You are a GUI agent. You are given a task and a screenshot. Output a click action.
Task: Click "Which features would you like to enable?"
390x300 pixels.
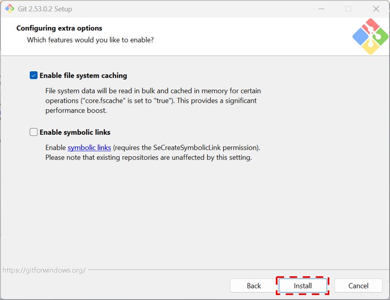click(x=90, y=40)
